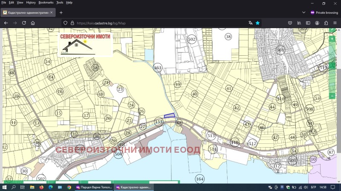
Task: Zoom out the map with minus button
Action: pos(332,96)
